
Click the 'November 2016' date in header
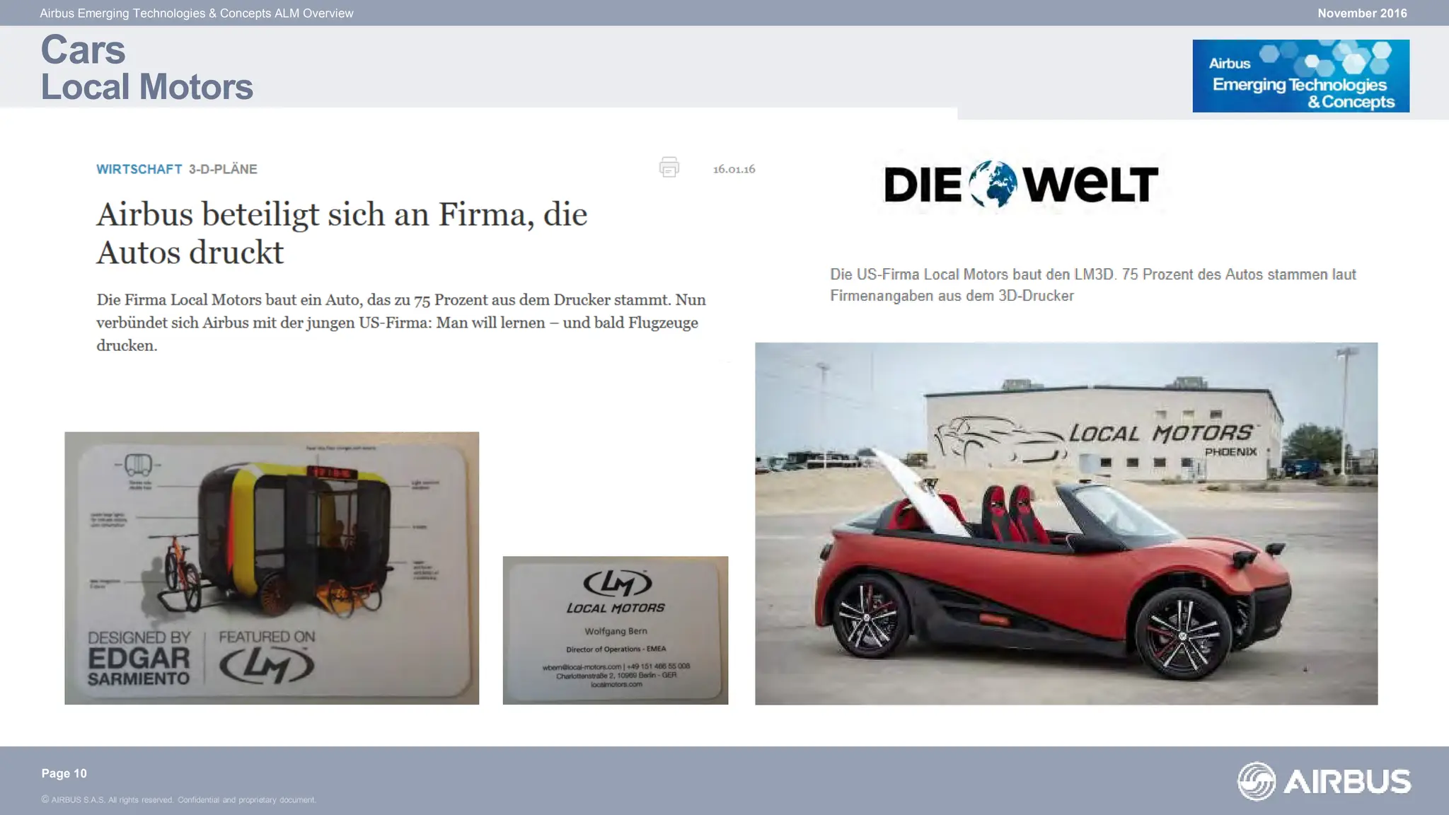(x=1362, y=13)
